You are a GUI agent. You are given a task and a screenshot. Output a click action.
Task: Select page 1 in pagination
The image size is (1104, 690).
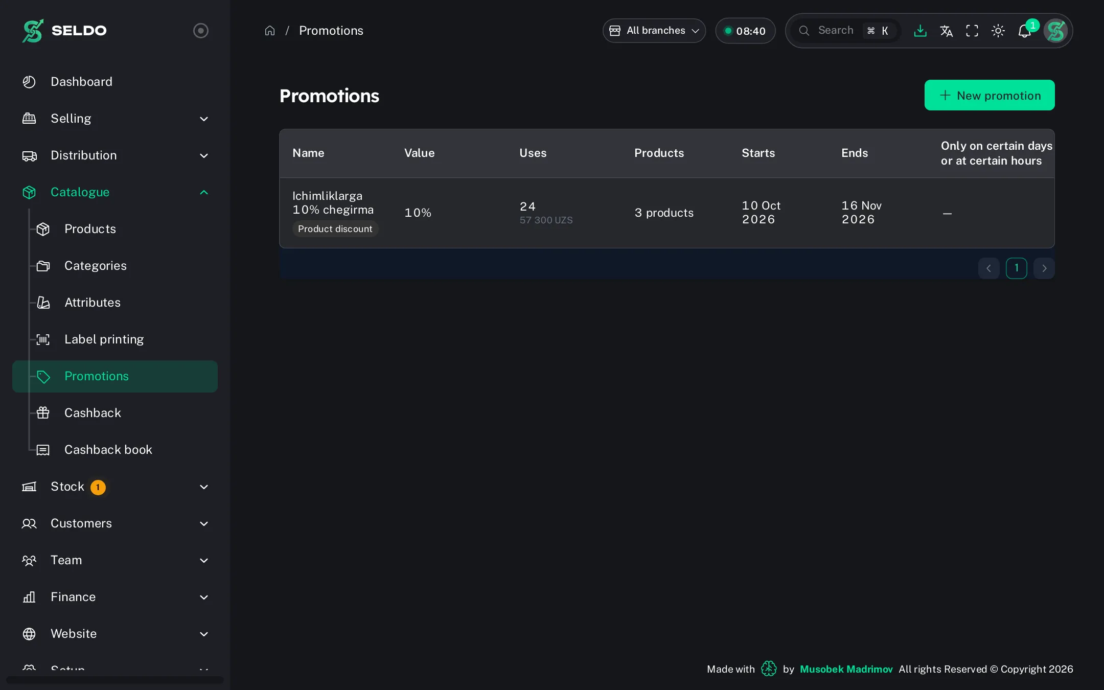pos(1016,268)
